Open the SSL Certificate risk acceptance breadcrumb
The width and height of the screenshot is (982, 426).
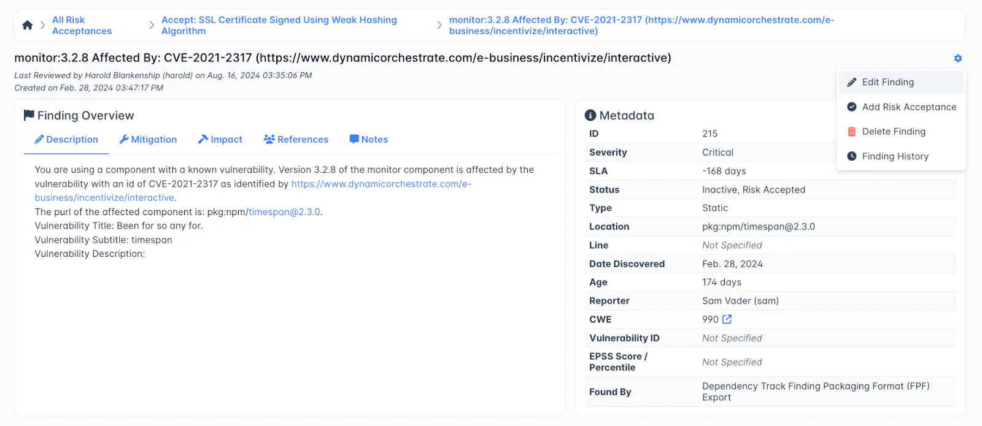coord(279,25)
